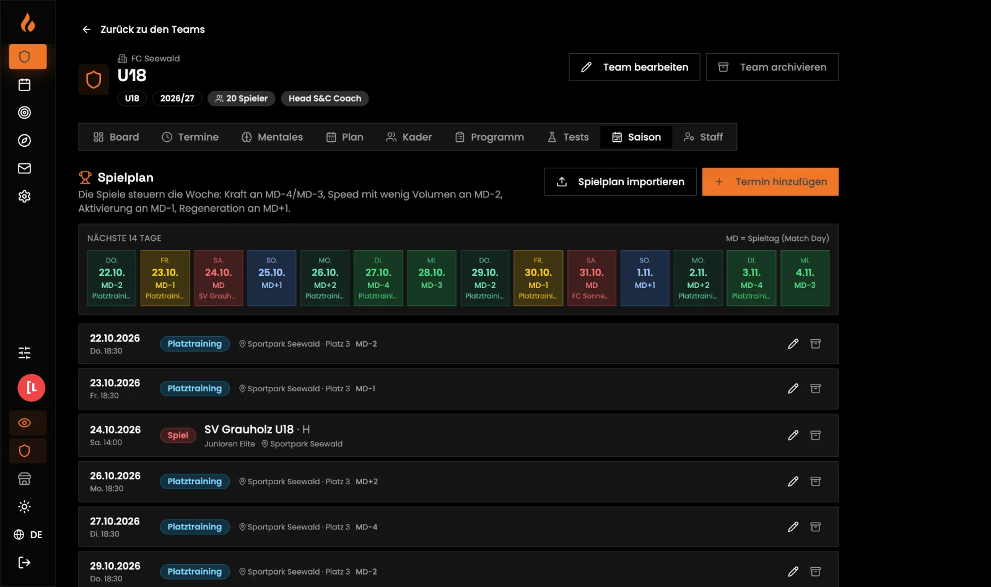Click the target icon in the sidebar

(25, 113)
